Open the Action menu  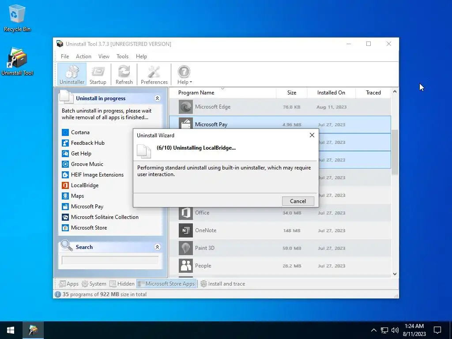click(83, 56)
